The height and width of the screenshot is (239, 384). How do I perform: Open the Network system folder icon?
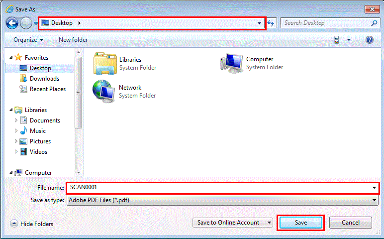pyautogui.click(x=104, y=91)
